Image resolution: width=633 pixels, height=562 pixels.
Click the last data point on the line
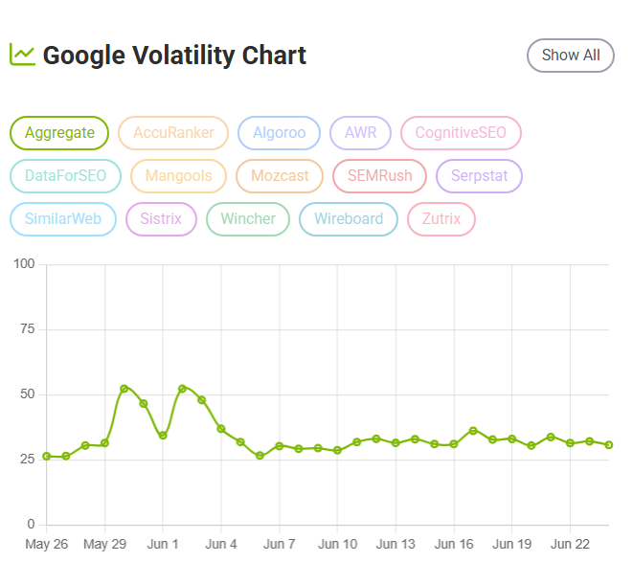point(609,445)
